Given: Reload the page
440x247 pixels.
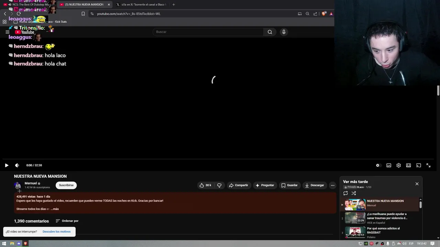Looking at the screenshot, I should pyautogui.click(x=19, y=14).
